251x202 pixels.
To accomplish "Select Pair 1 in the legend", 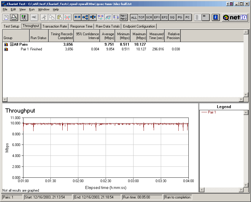I will [212, 112].
